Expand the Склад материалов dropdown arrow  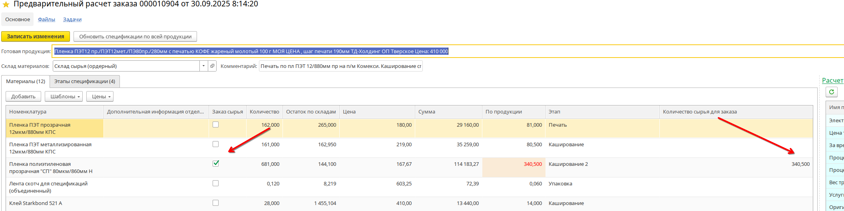[203, 66]
